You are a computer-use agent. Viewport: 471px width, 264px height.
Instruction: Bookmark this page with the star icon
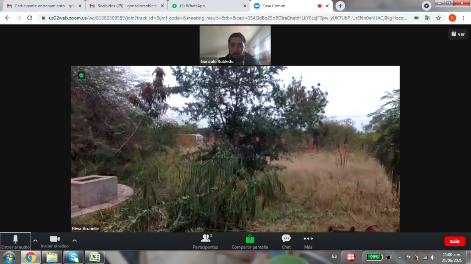click(x=439, y=18)
